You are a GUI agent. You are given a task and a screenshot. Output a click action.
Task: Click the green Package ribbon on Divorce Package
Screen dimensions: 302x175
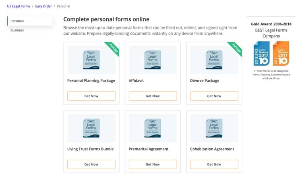[x=236, y=48]
